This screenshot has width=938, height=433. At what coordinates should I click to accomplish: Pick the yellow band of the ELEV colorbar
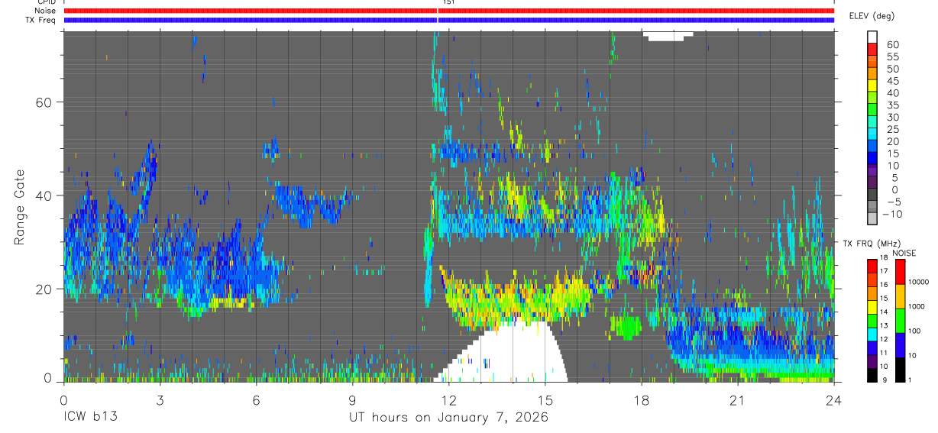pos(872,85)
